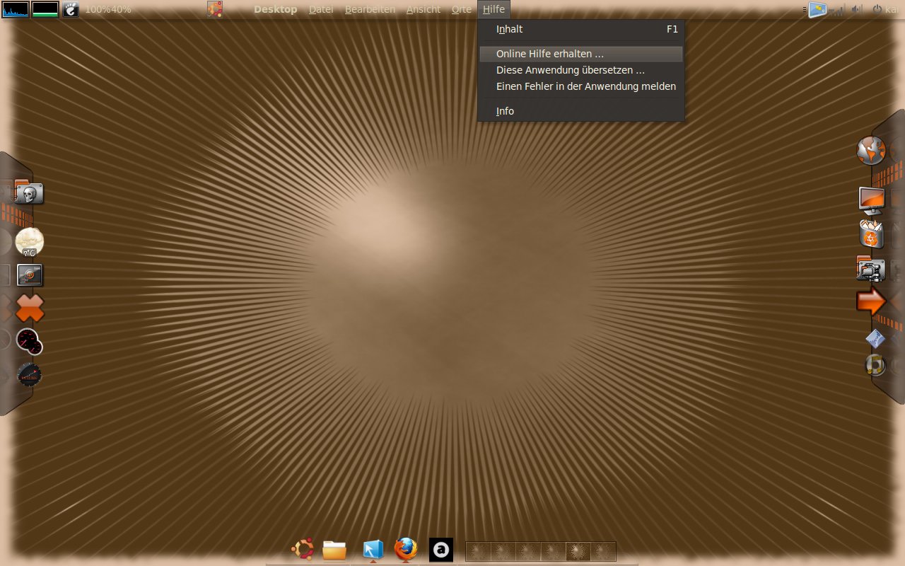Click the black 'a' icon in bottom dock

click(441, 550)
